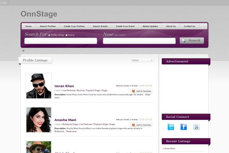Click Read more in Imran Khan's description
229x153 pixels.
pyautogui.click(x=148, y=94)
